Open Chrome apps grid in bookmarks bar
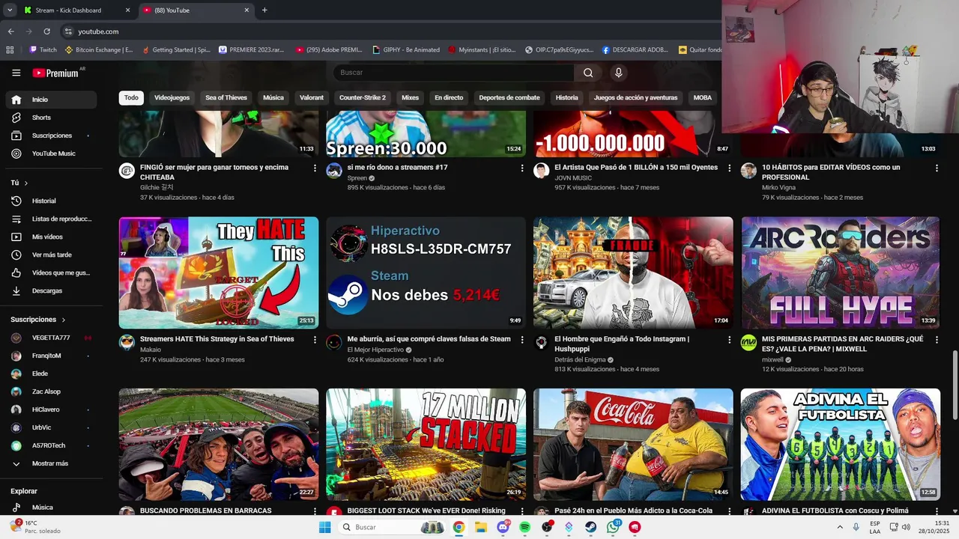 [x=10, y=50]
